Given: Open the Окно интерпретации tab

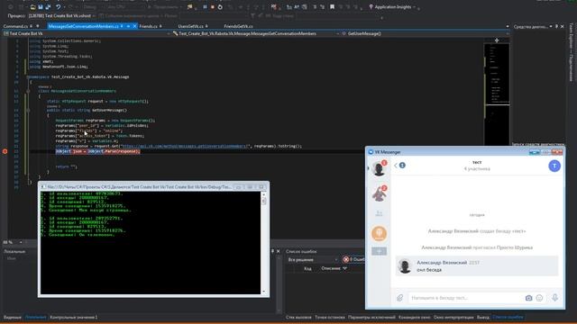Looking at the screenshot, I should pyautogui.click(x=453, y=317).
